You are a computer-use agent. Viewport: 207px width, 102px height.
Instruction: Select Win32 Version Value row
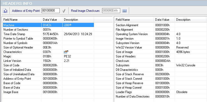coord(160,47)
